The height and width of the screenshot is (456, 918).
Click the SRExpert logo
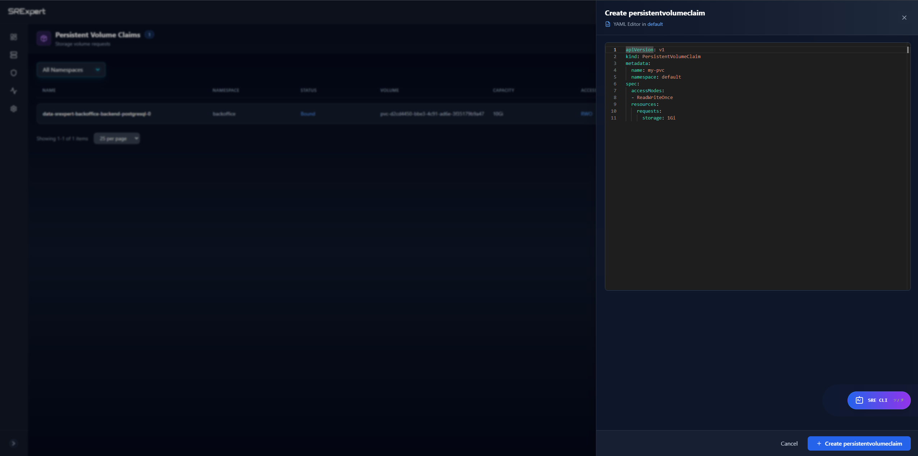pos(26,11)
